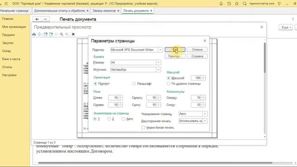The height and width of the screenshot is (167, 297).
Task: Choose 1 copy per page
Action: pos(95,119)
